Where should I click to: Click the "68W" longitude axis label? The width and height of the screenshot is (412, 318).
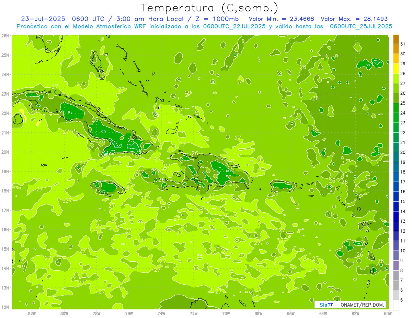(258, 313)
